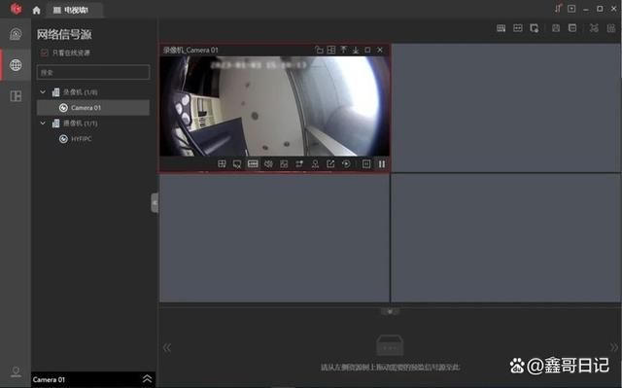This screenshot has height=388, width=622.
Task: Select HYFIPC camera in the tree
Action: [x=93, y=138]
